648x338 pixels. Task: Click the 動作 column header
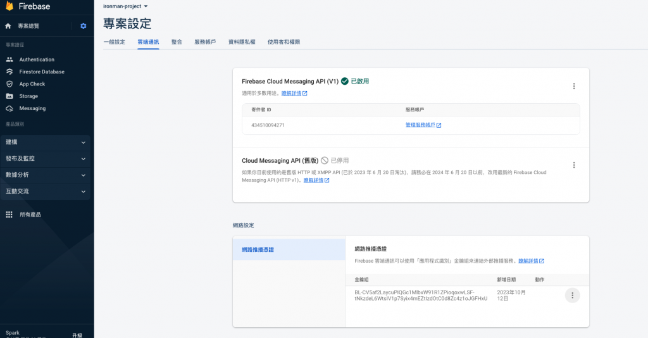click(540, 280)
